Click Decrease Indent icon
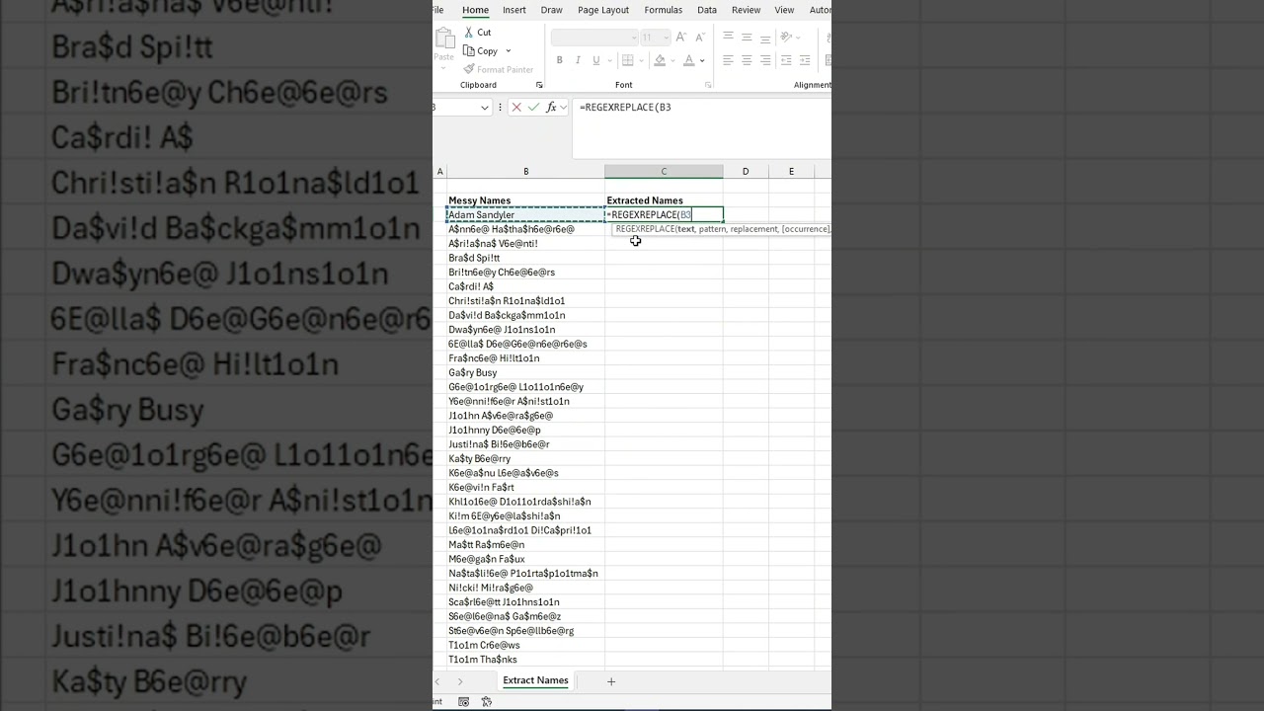Image resolution: width=1264 pixels, height=711 pixels. pyautogui.click(x=787, y=60)
